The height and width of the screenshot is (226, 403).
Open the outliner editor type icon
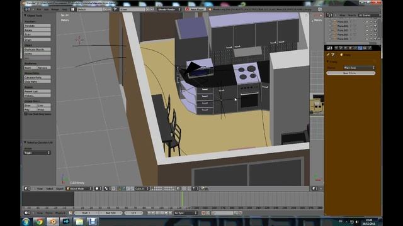coord(329,15)
